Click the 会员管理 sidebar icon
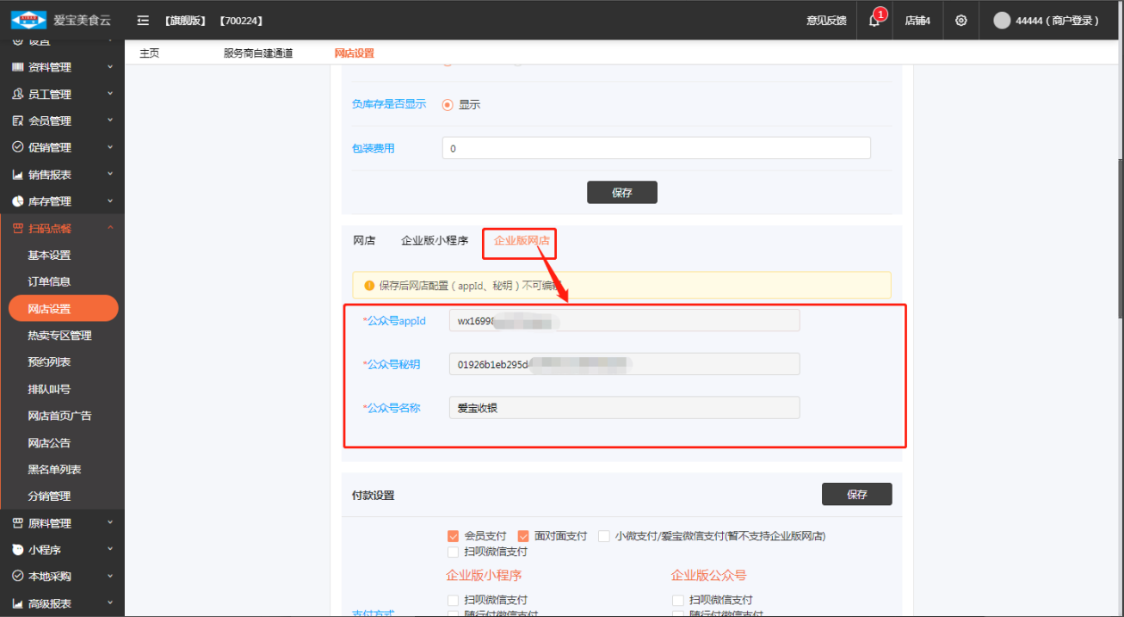The image size is (1124, 617). click(x=17, y=121)
